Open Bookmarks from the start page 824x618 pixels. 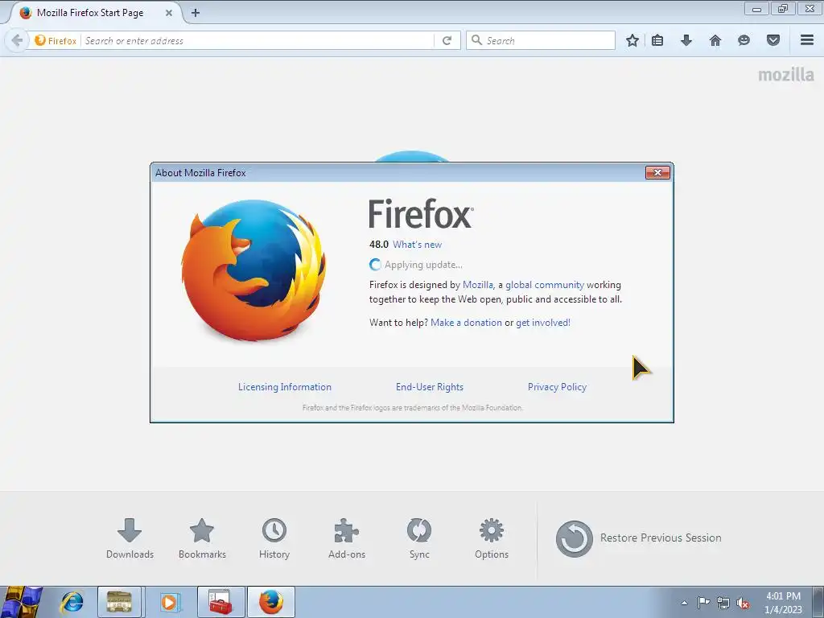click(x=202, y=538)
